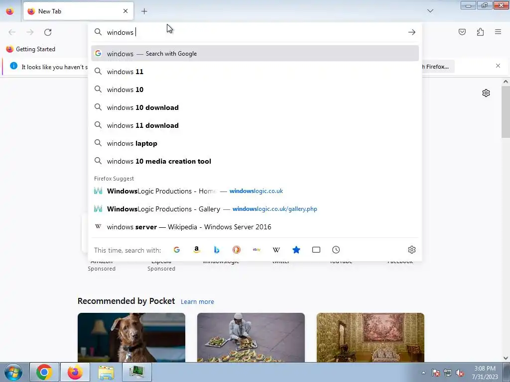This screenshot has width=510, height=382.
Task: Open new tab page personalize gear
Action: [486, 93]
